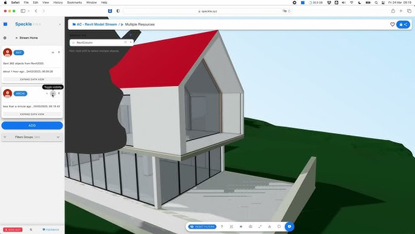Open the History menu
The height and width of the screenshot is (234, 415).
(x=58, y=2)
